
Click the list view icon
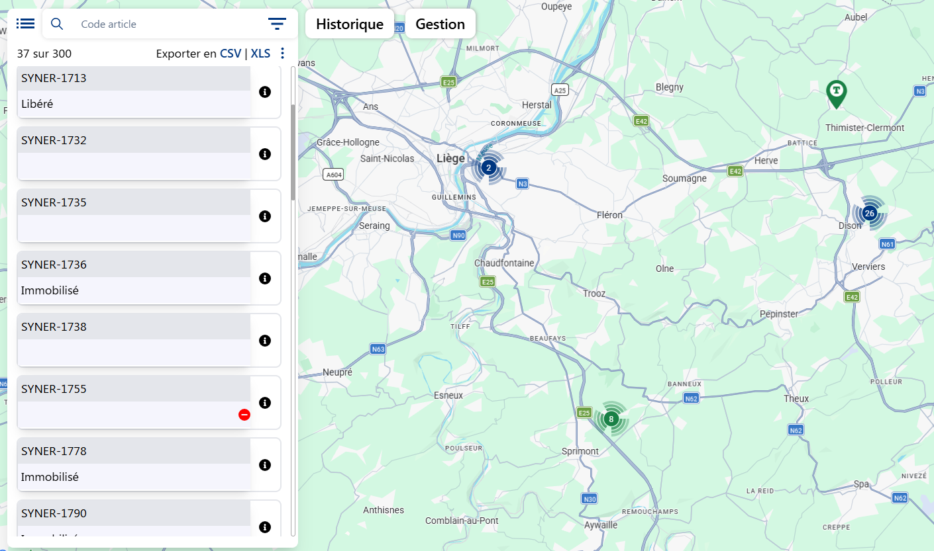pyautogui.click(x=26, y=24)
